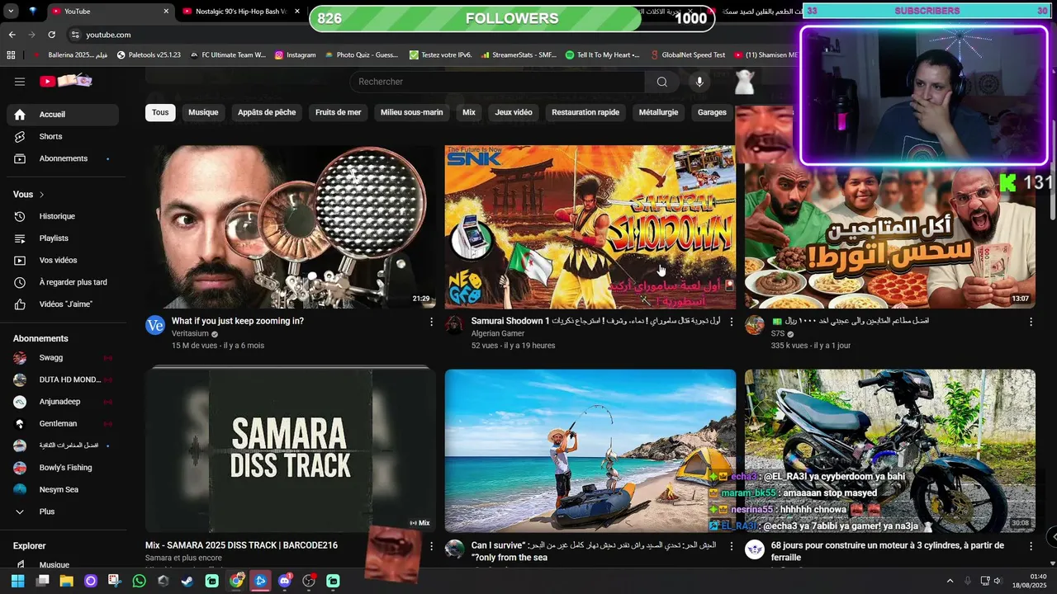Open File Explorer from the taskbar
Image resolution: width=1057 pixels, height=594 pixels.
(66, 581)
